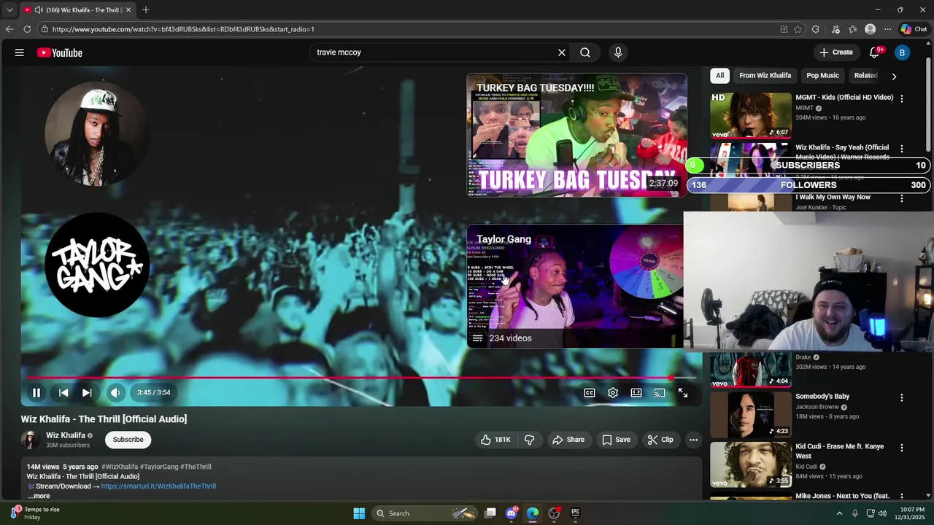
Task: Skip to the next video
Action: (x=87, y=392)
